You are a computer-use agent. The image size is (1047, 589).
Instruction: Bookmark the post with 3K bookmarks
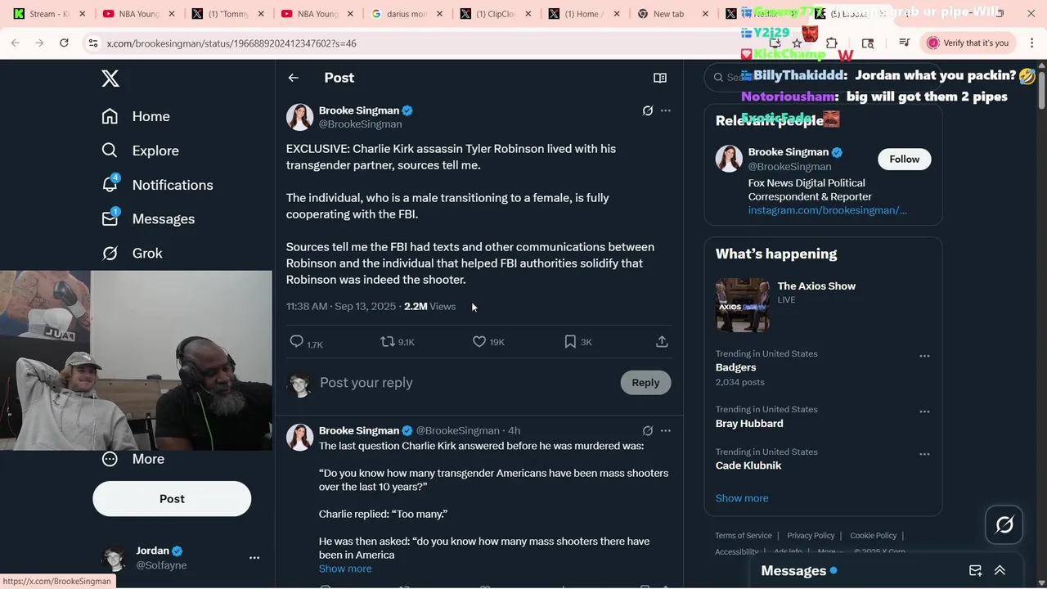(577, 342)
